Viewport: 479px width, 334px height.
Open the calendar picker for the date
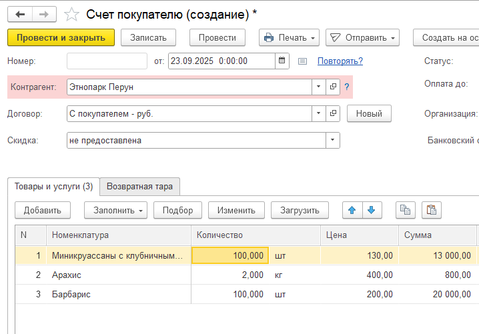tap(282, 61)
